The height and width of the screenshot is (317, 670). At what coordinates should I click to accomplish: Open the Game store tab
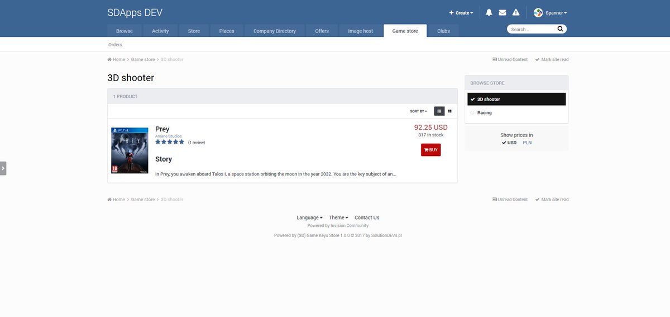(x=405, y=31)
